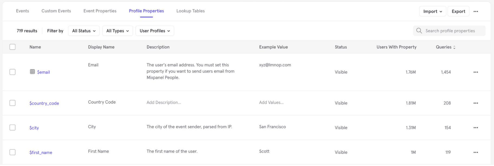Open the $email property link
This screenshot has height=166, width=494.
43,72
